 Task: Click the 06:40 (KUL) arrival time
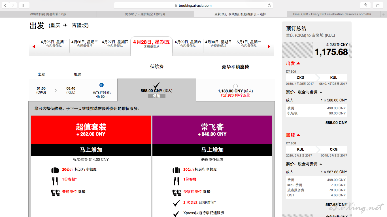(71, 90)
